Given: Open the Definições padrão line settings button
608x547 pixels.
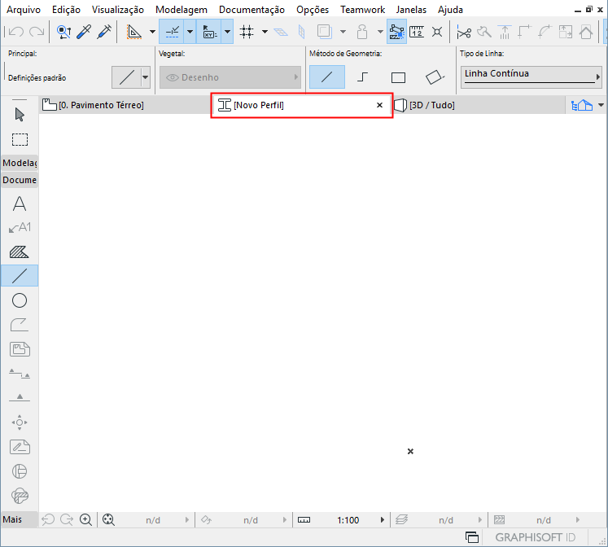Looking at the screenshot, I should click(126, 77).
